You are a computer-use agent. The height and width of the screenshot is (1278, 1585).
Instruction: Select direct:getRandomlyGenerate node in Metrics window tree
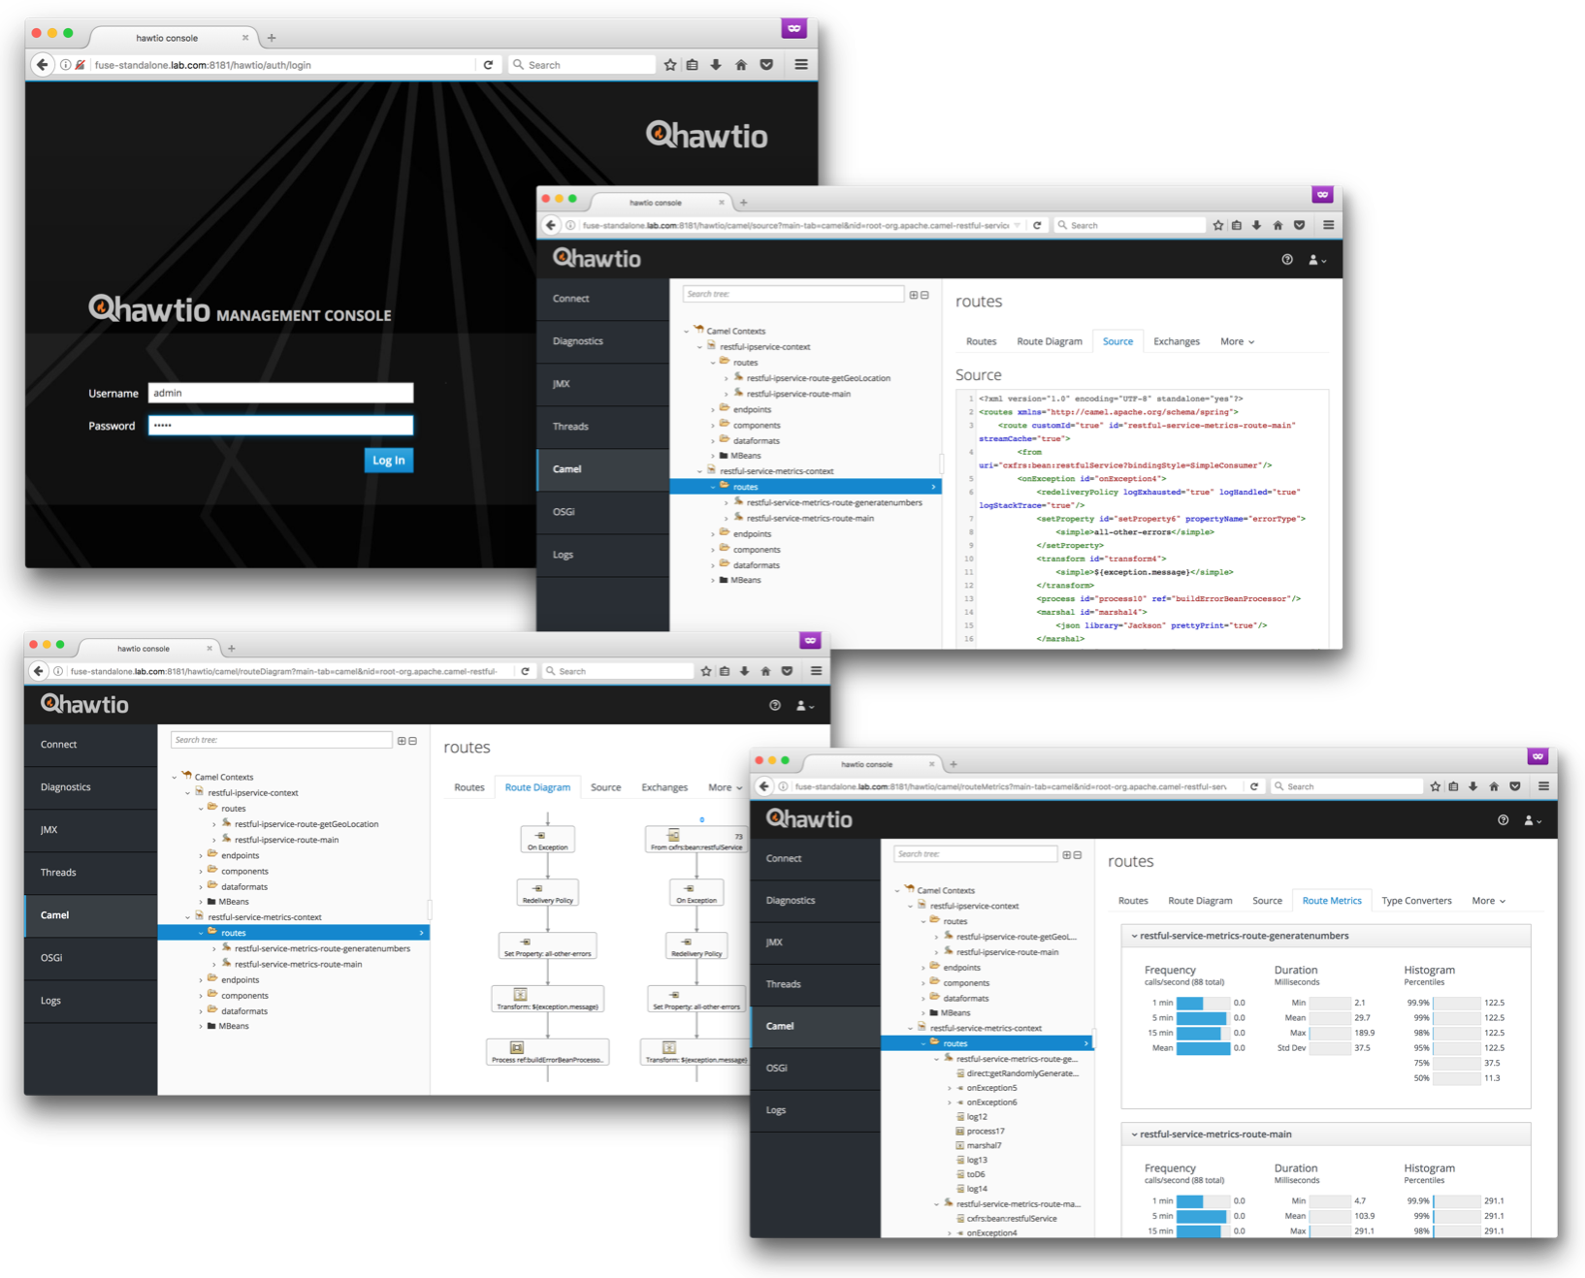(x=1022, y=1074)
